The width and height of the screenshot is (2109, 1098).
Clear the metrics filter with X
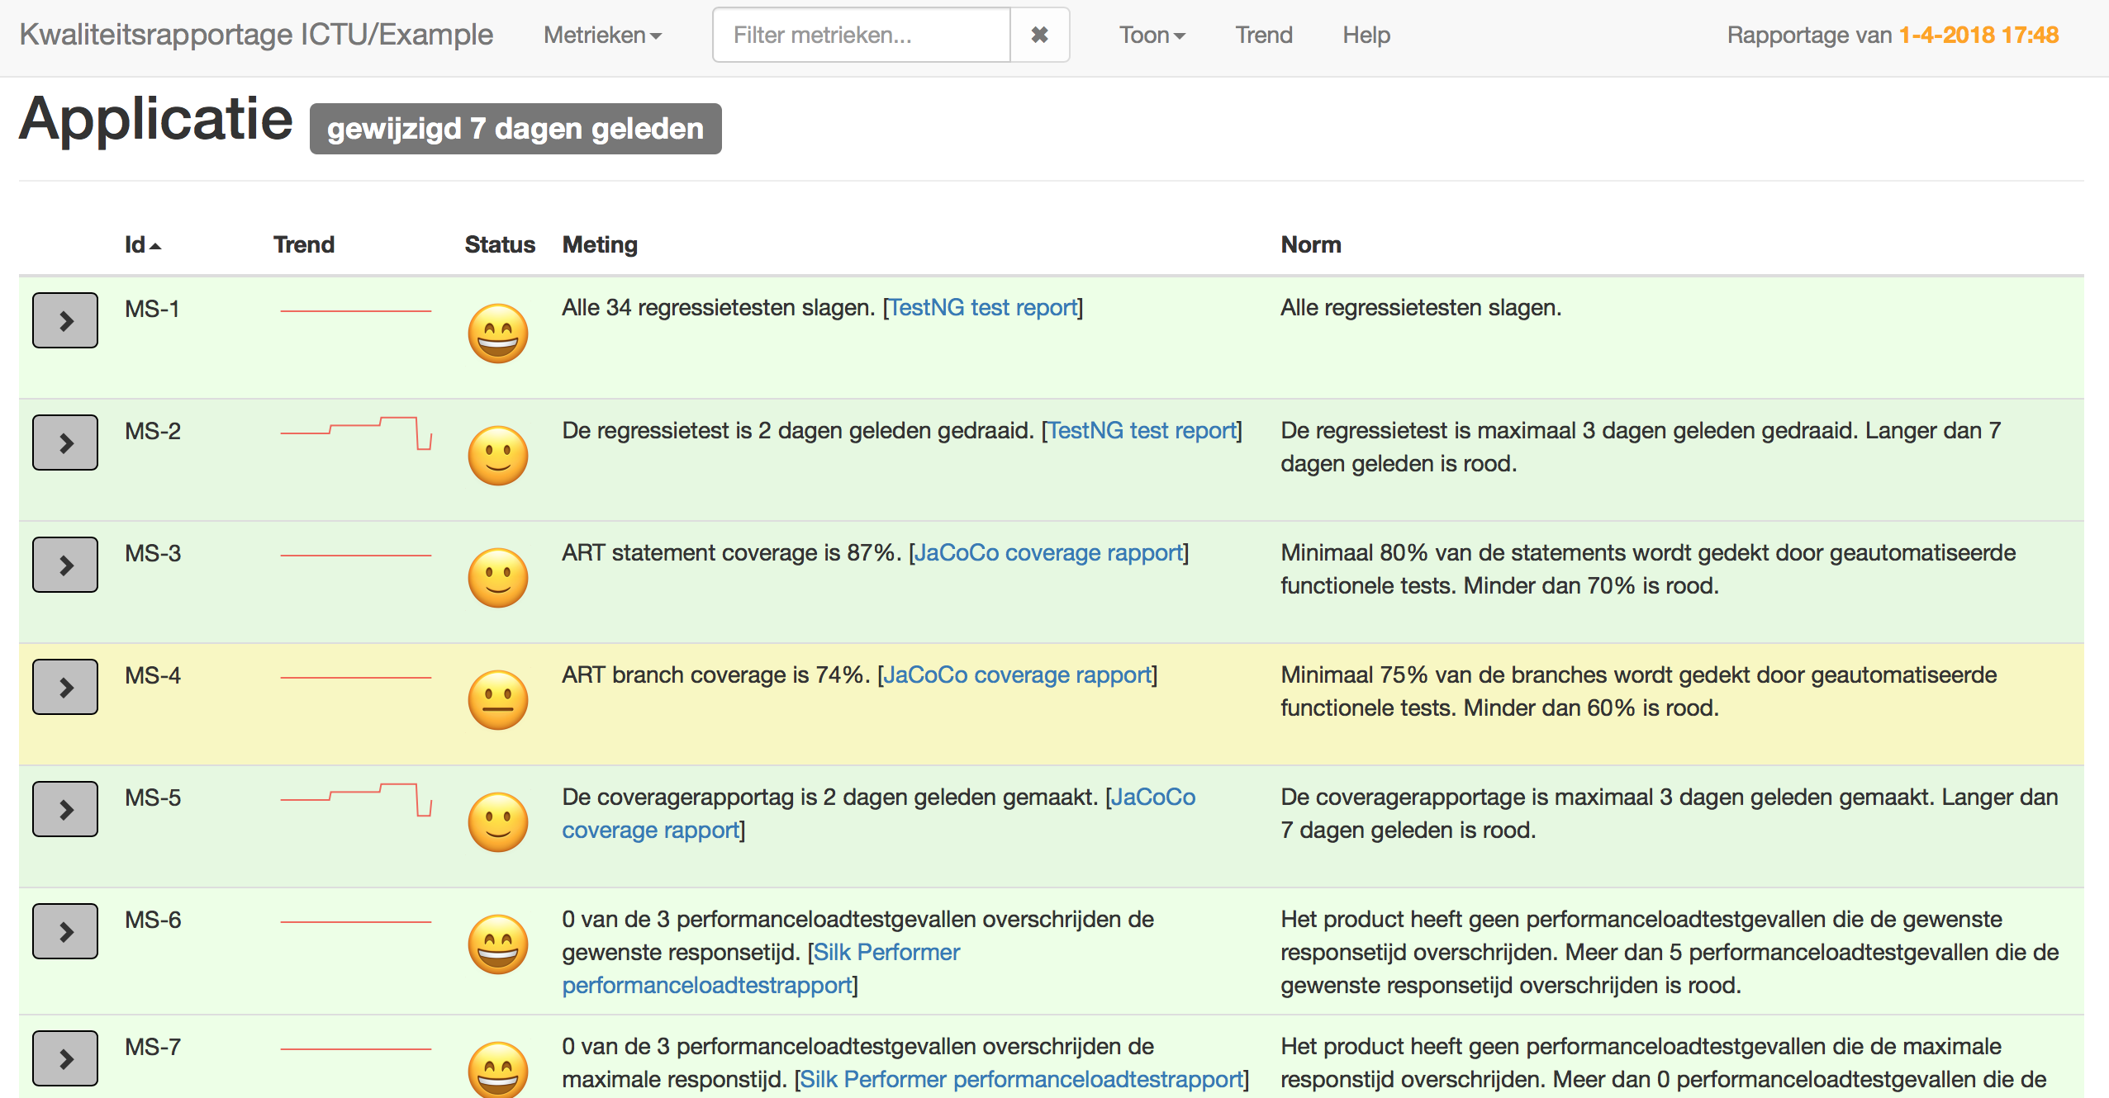click(1040, 35)
